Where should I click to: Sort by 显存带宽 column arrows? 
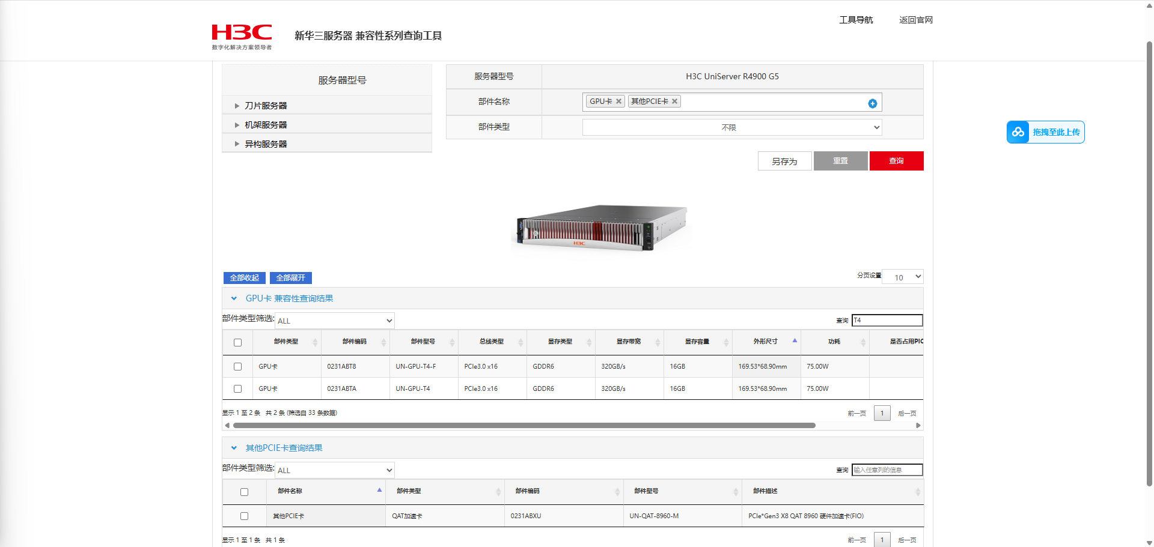click(658, 342)
